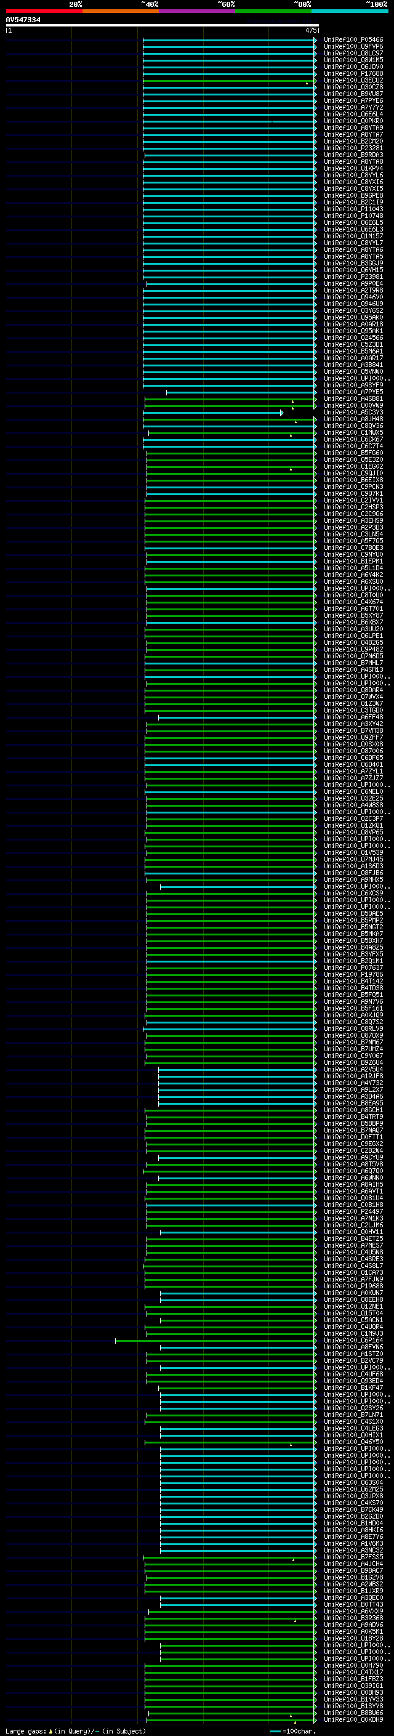Screen dimensions: 394x1736
Task: Select the UniRef100_A1RJF8 label
Action: 353,1076
